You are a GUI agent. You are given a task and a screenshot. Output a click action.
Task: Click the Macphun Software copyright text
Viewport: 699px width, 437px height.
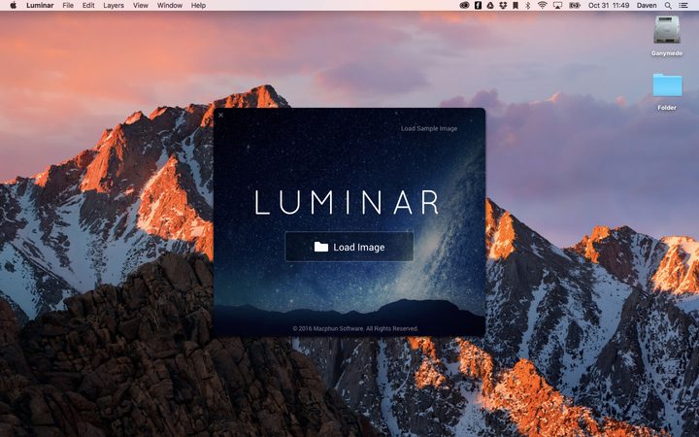coord(355,328)
